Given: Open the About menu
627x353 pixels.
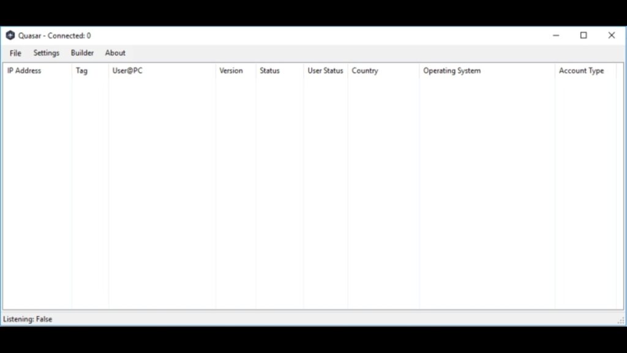Looking at the screenshot, I should tap(115, 53).
